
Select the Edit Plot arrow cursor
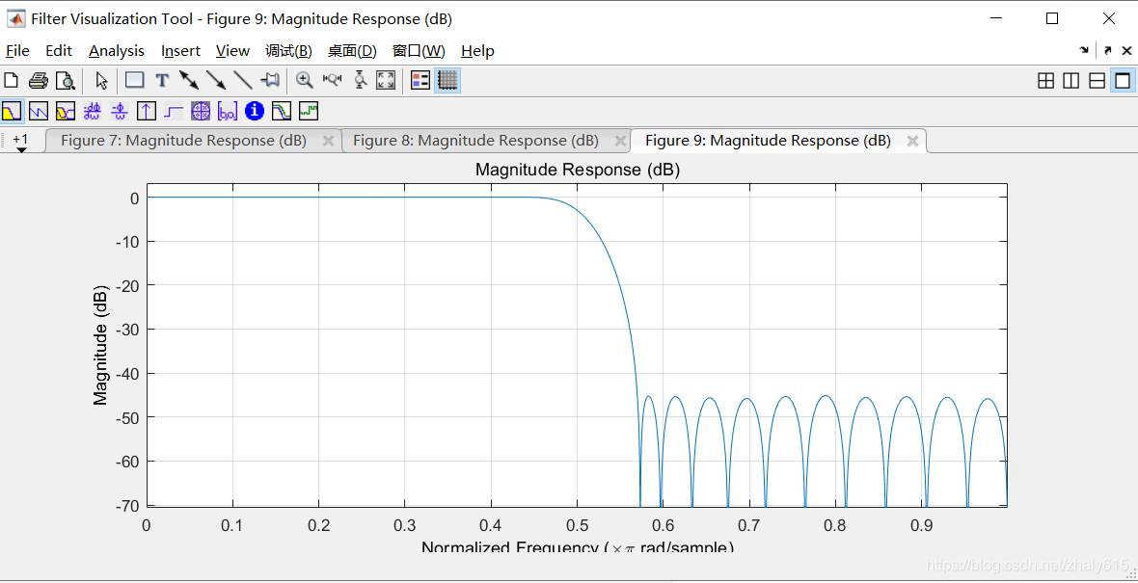point(101,80)
